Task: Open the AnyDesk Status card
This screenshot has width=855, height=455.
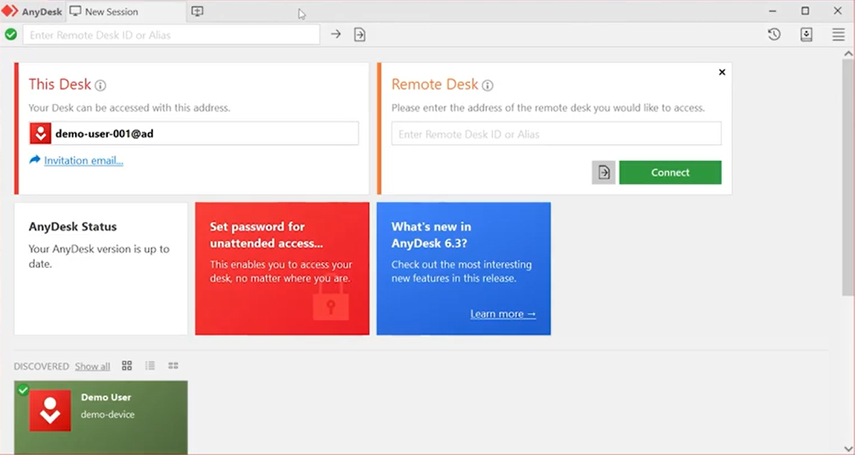Action: tap(101, 269)
